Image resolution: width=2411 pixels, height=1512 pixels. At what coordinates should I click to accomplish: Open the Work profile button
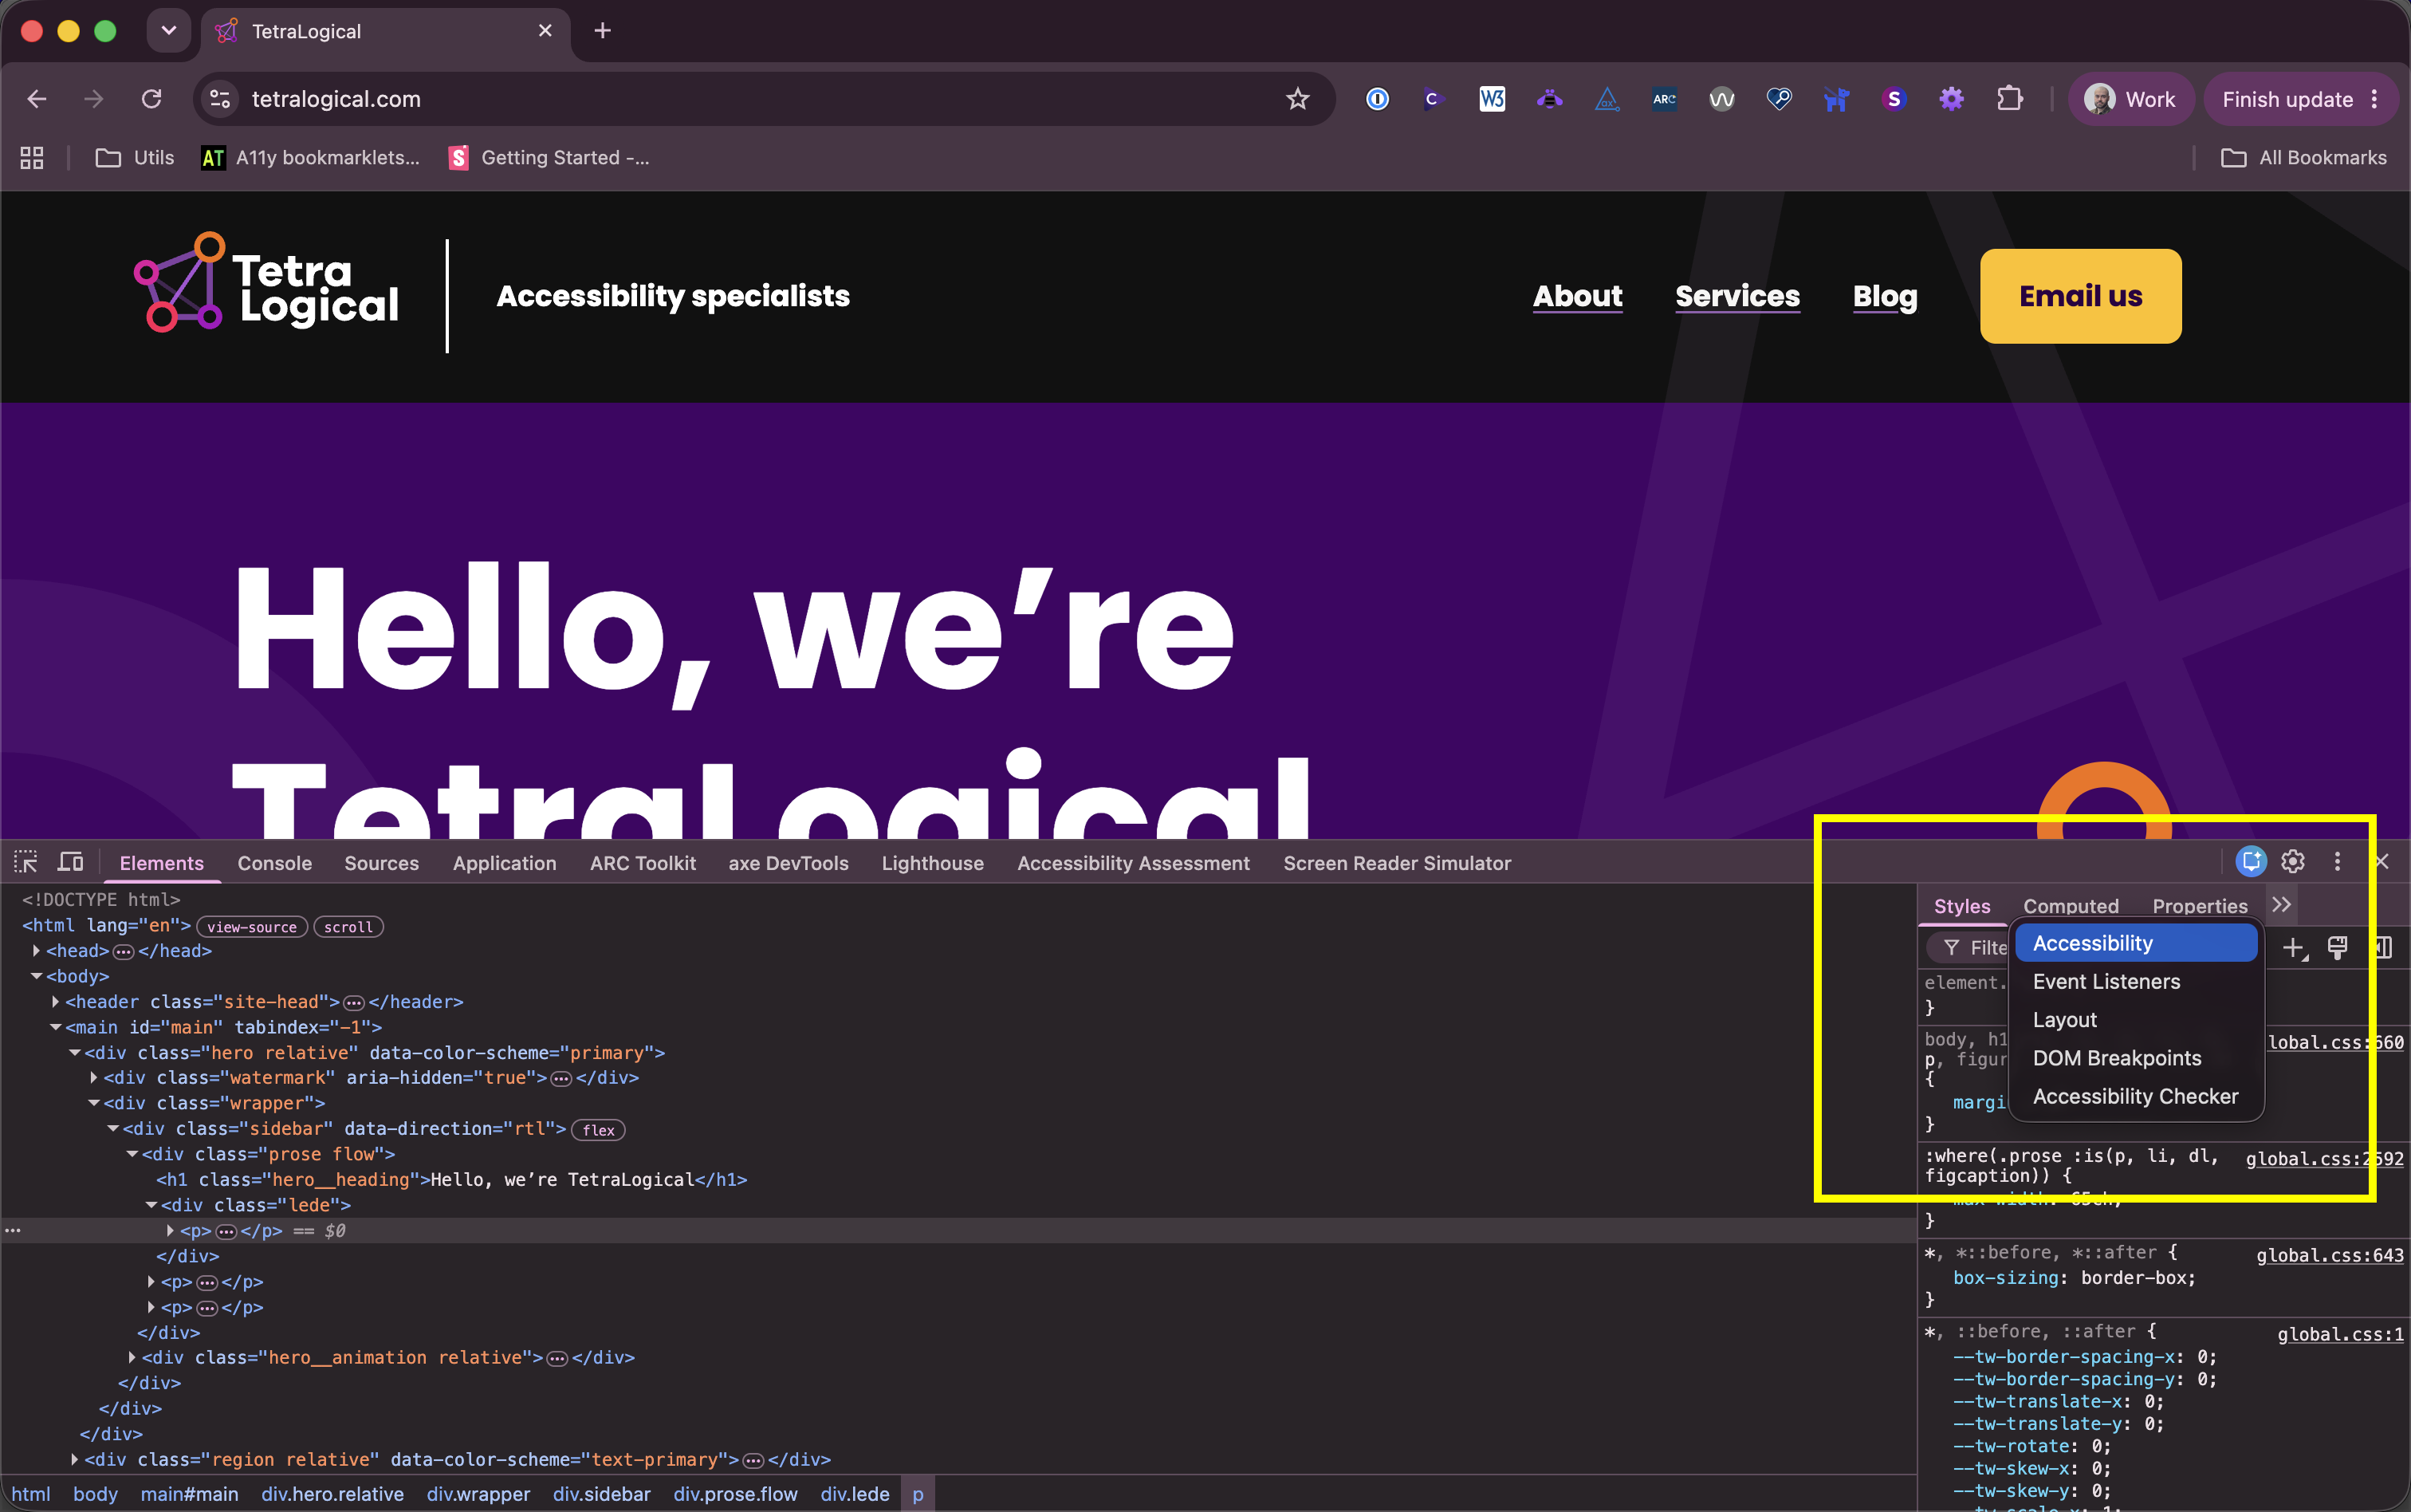2130,99
